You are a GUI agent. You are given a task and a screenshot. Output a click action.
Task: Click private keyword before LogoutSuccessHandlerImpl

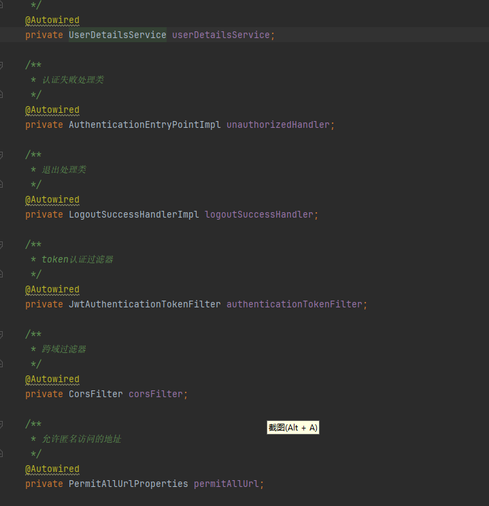(x=44, y=214)
